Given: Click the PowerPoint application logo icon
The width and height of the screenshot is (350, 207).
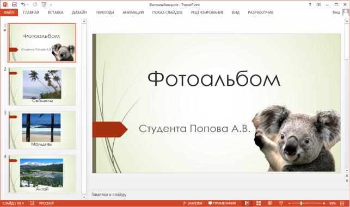Looking at the screenshot, I should pyautogui.click(x=5, y=4).
